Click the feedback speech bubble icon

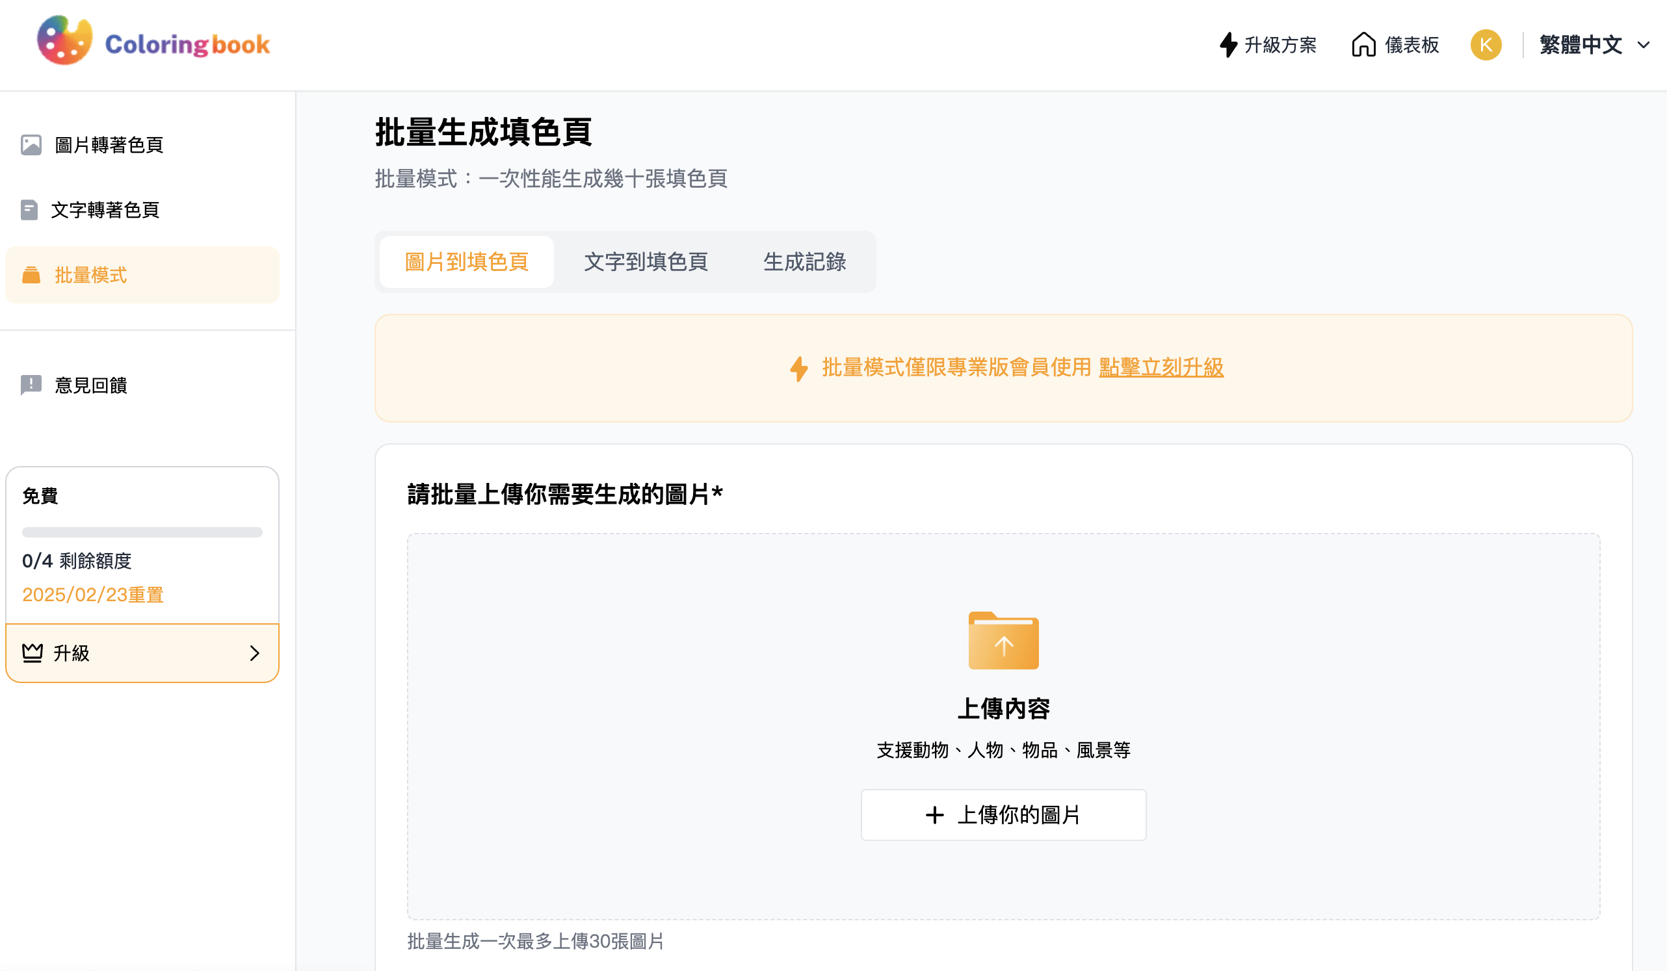pos(31,385)
